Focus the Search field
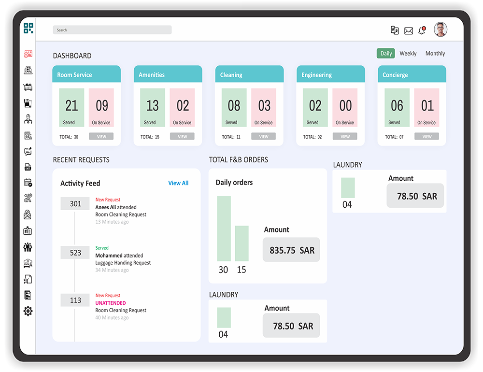This screenshot has width=483, height=372. point(112,30)
